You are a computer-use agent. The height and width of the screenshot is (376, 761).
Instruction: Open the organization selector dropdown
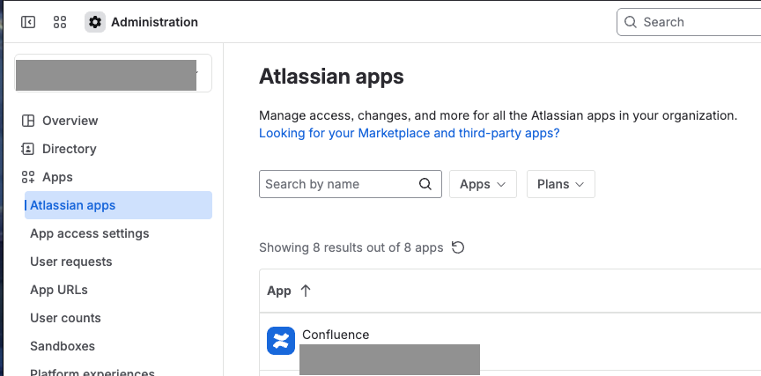[113, 73]
